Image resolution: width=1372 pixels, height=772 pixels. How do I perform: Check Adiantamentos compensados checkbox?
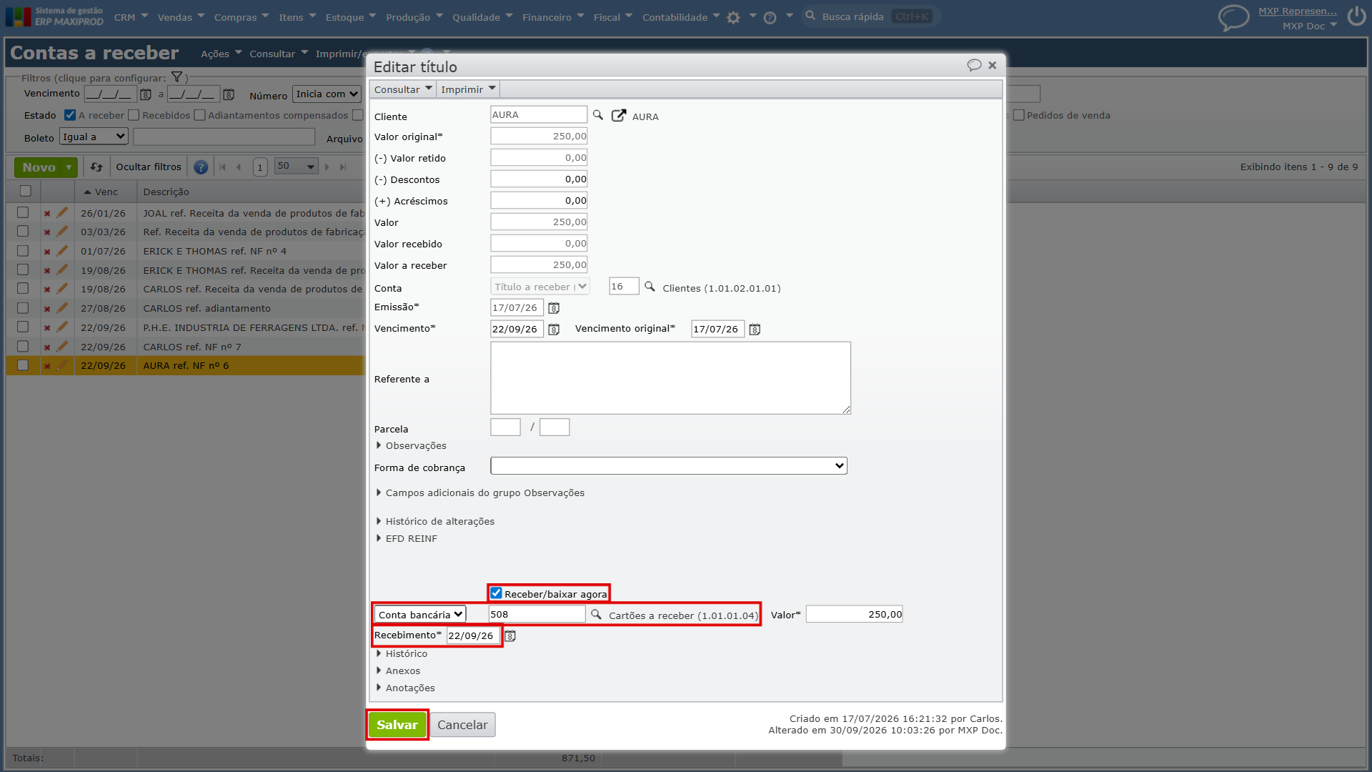pos(199,115)
